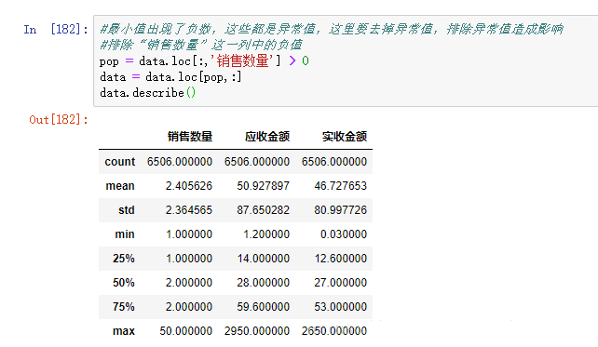Screen dimensions: 598x347
Task: Click max value 50.000000
Action: (x=186, y=331)
